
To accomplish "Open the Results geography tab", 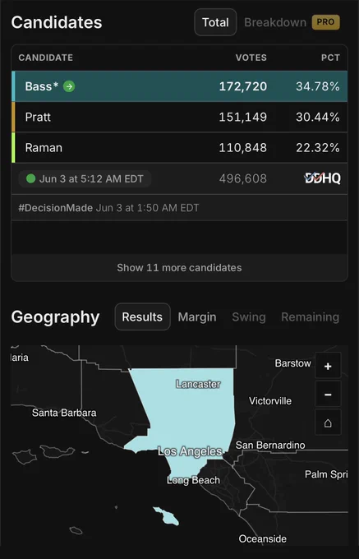I will (142, 317).
